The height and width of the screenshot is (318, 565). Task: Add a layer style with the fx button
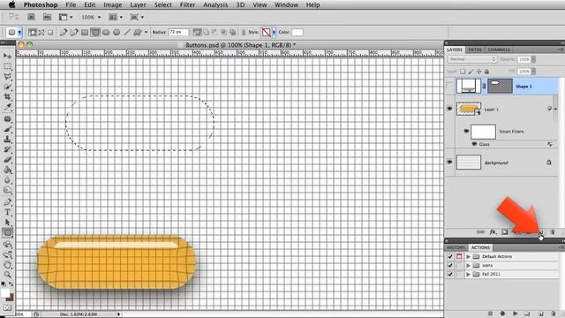coord(493,231)
